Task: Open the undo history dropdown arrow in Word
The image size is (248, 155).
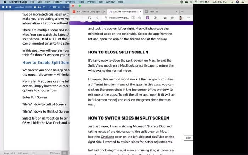Action: click(x=47, y=7)
